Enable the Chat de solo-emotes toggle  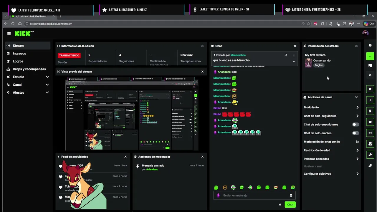356,133
